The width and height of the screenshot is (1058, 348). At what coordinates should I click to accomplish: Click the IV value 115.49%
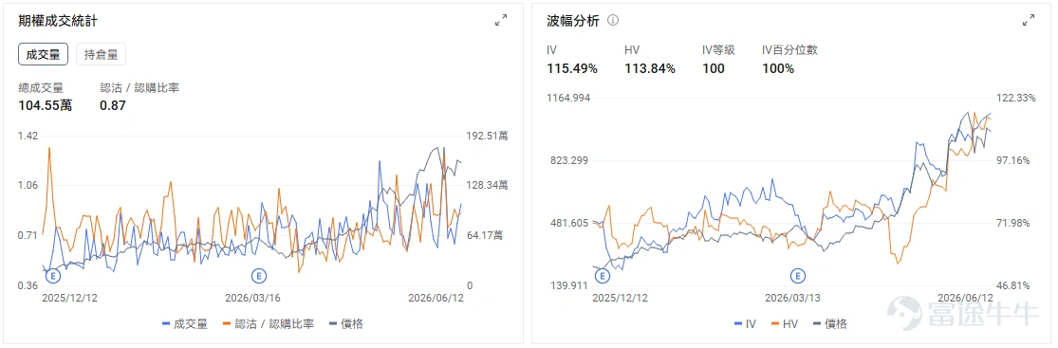[x=571, y=68]
